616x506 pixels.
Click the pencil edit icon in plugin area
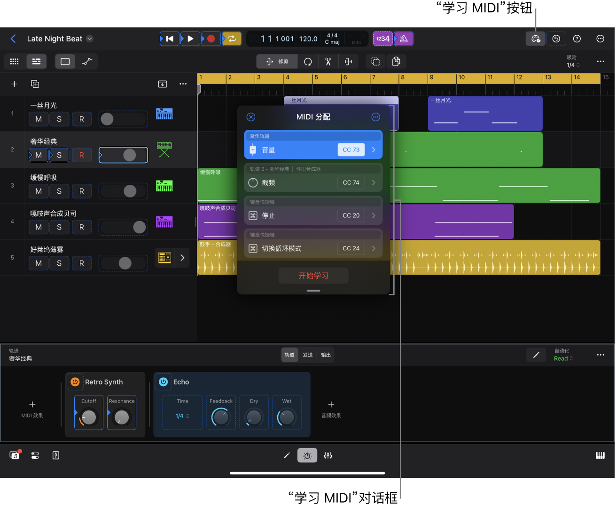coord(536,355)
